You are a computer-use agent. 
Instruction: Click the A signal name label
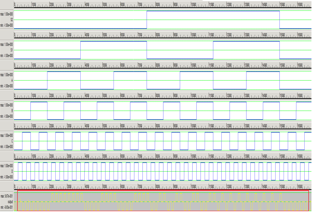coord(12,80)
